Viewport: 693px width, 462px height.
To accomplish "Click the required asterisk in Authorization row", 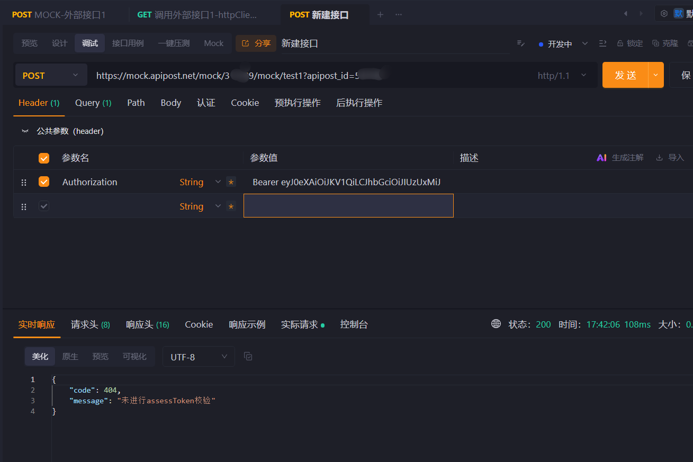I will 231,182.
